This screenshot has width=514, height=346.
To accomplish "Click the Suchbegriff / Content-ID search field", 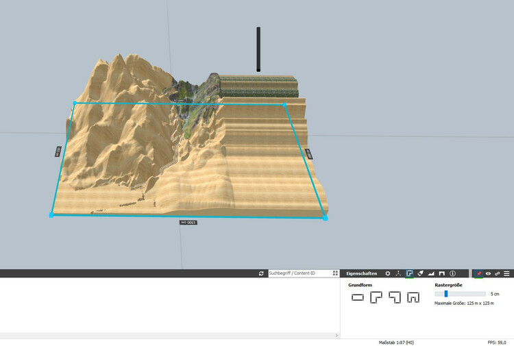I will 298,273.
